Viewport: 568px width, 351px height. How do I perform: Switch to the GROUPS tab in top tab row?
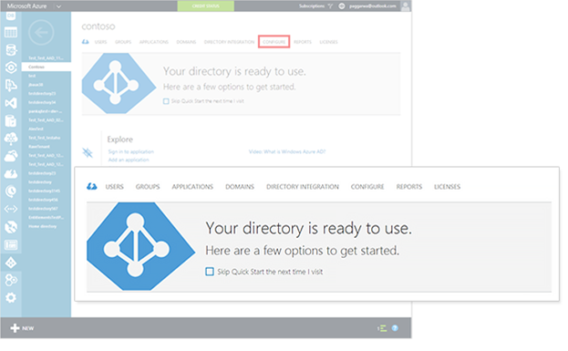tap(123, 42)
